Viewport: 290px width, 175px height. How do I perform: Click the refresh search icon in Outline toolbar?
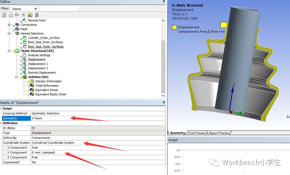click(4, 15)
